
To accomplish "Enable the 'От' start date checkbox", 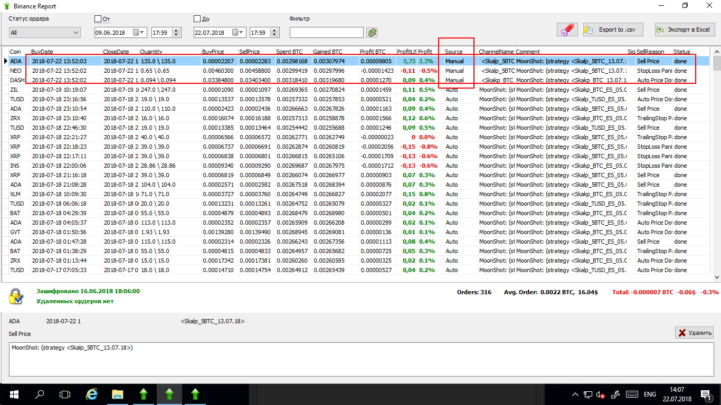I will (x=98, y=19).
